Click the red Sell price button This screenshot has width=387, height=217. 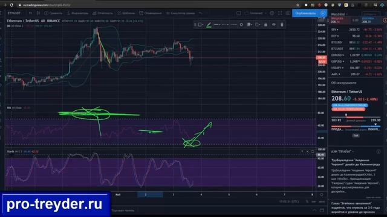[340, 20]
